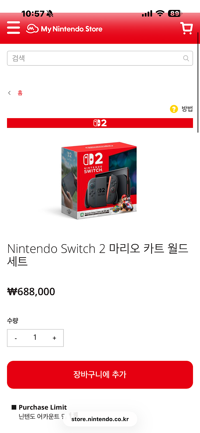Tap the Purchase Limit heading
200x433 pixels.
point(42,407)
